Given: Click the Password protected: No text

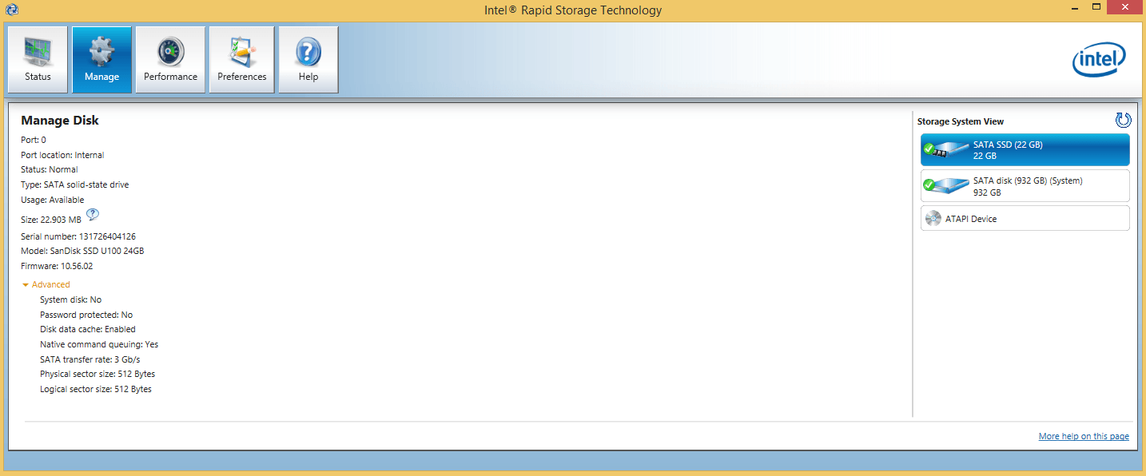Looking at the screenshot, I should [x=86, y=315].
